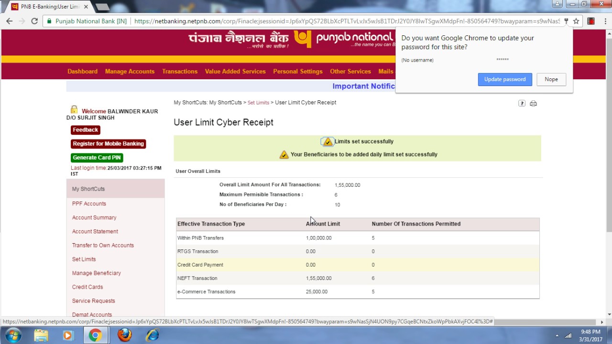612x344 pixels.
Task: Click the printer icon to print receipt
Action: click(533, 103)
